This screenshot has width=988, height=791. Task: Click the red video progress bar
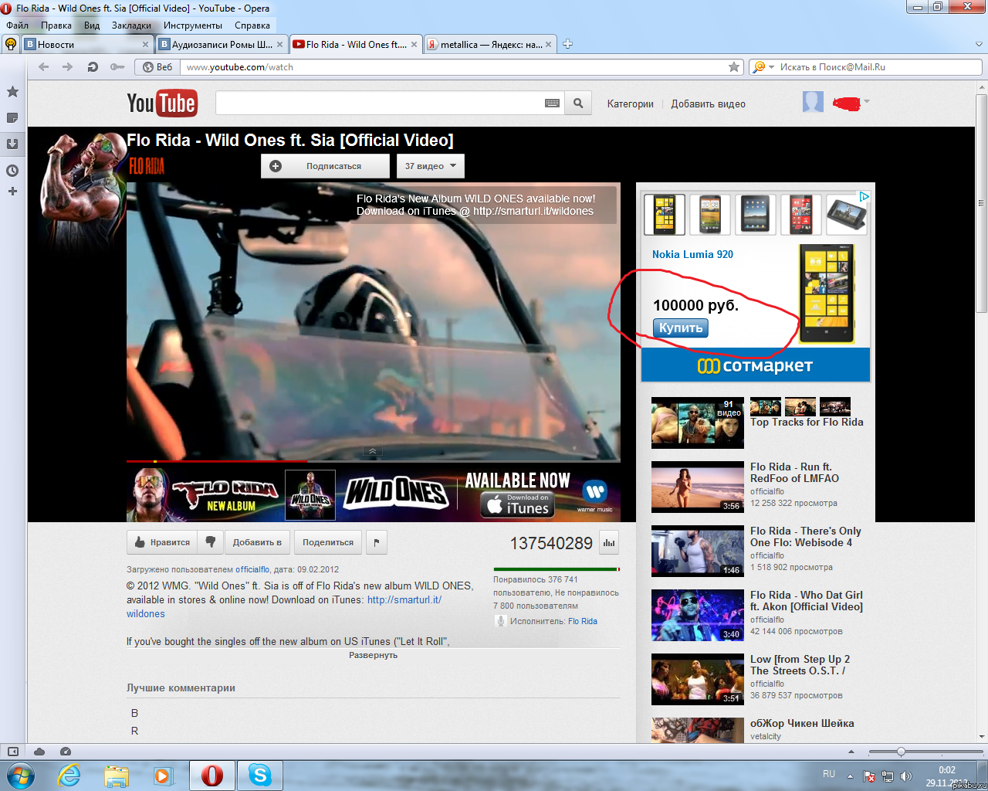(x=216, y=461)
